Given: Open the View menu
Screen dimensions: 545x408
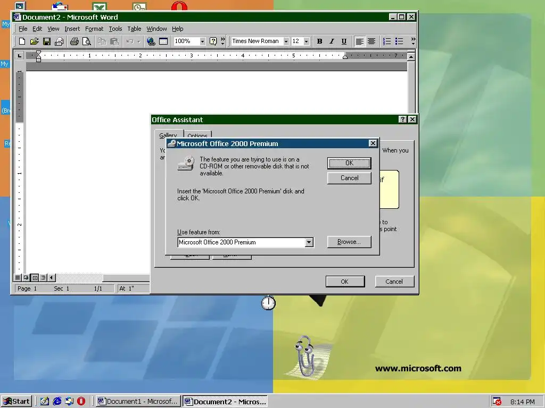Looking at the screenshot, I should coord(53,29).
